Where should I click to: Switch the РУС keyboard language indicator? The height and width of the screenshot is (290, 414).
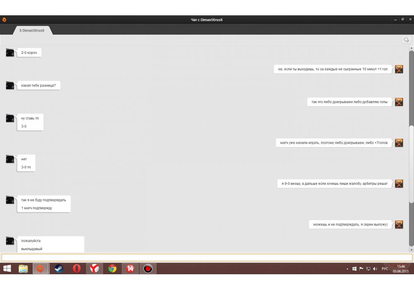[x=385, y=269]
